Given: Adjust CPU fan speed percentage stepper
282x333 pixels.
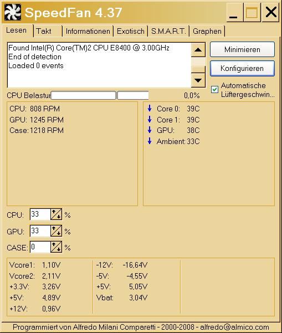Looking at the screenshot, I should tap(57, 214).
